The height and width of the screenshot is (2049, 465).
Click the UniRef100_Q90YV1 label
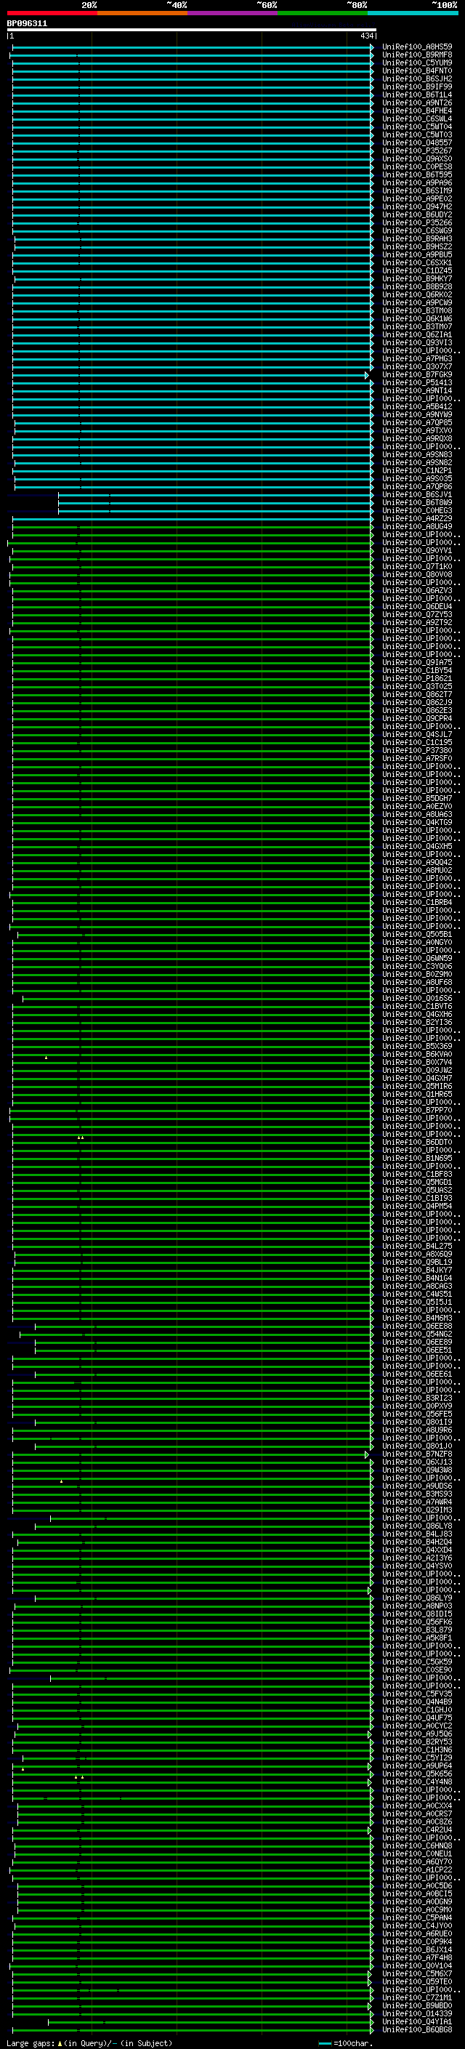417,550
